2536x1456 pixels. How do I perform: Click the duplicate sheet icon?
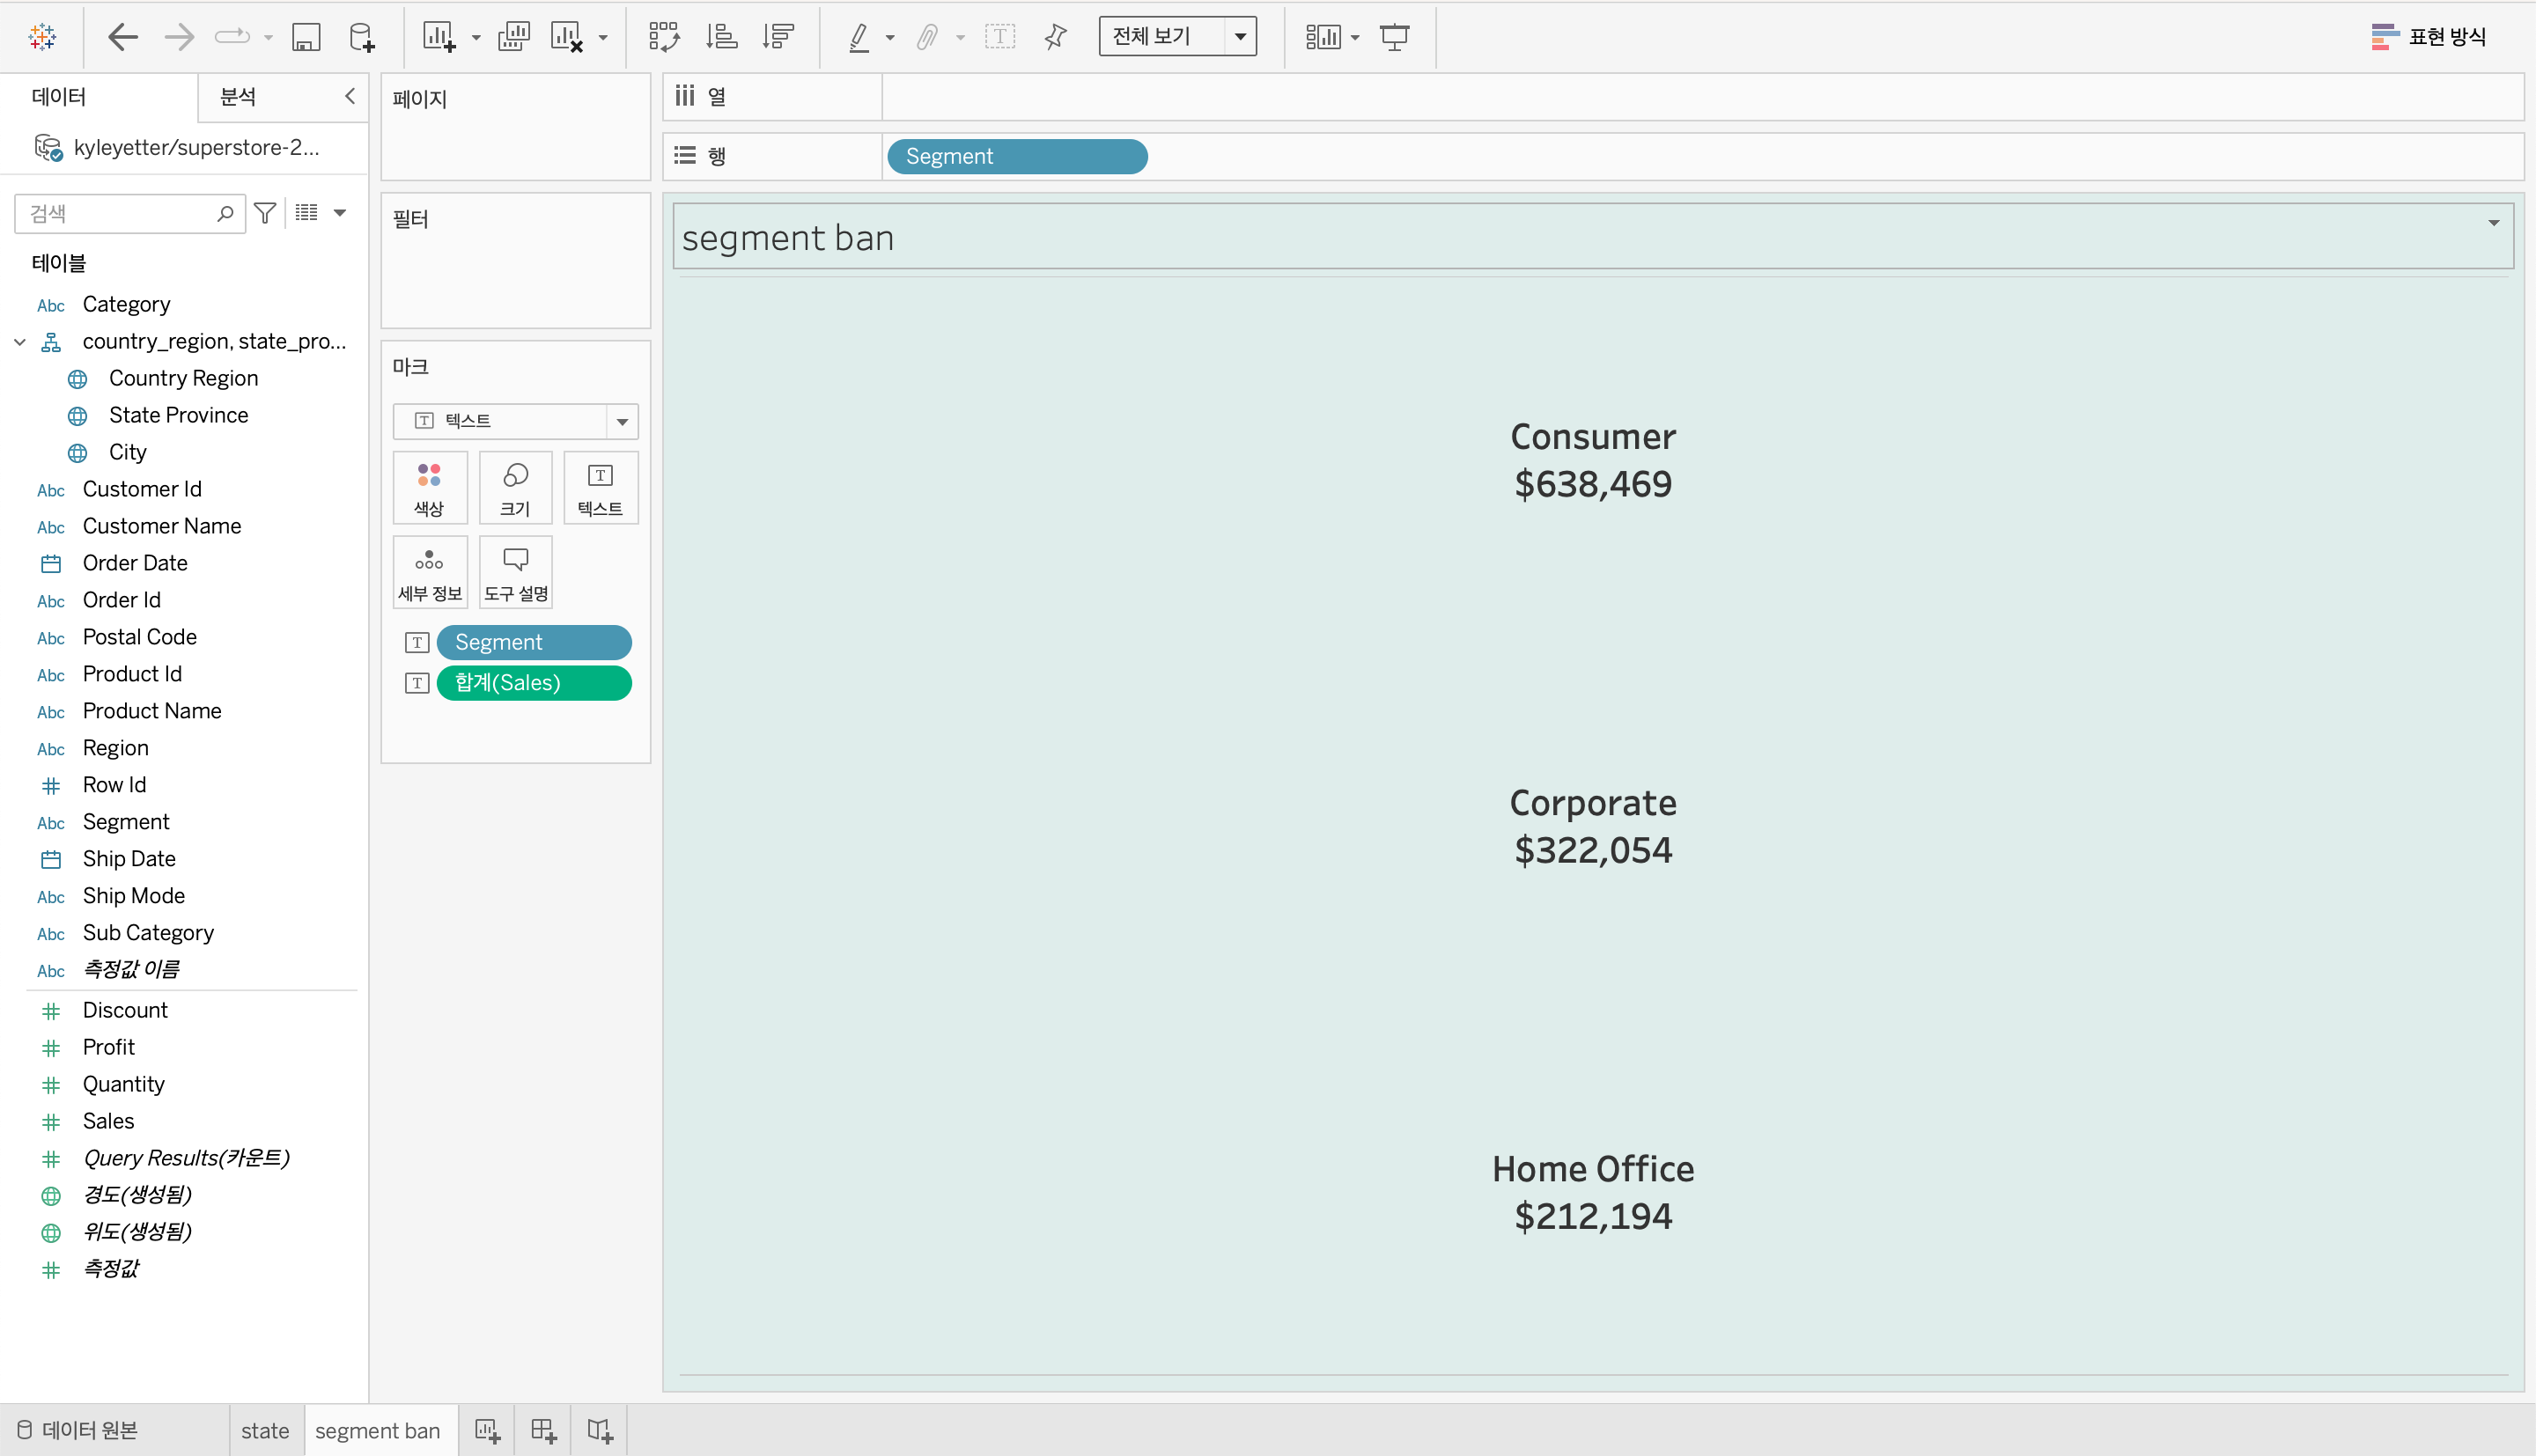coord(513,37)
